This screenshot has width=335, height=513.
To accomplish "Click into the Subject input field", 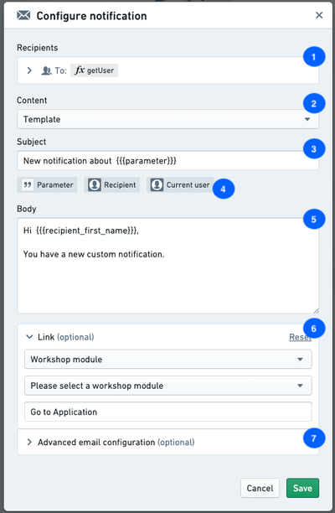I will click(168, 161).
